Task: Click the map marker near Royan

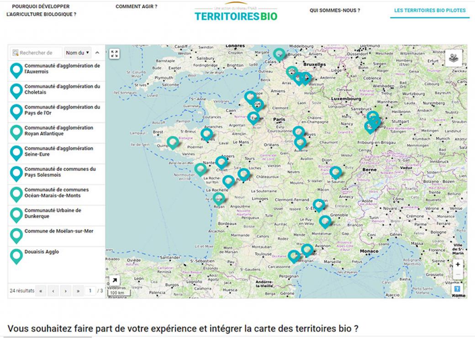Action: [219, 199]
